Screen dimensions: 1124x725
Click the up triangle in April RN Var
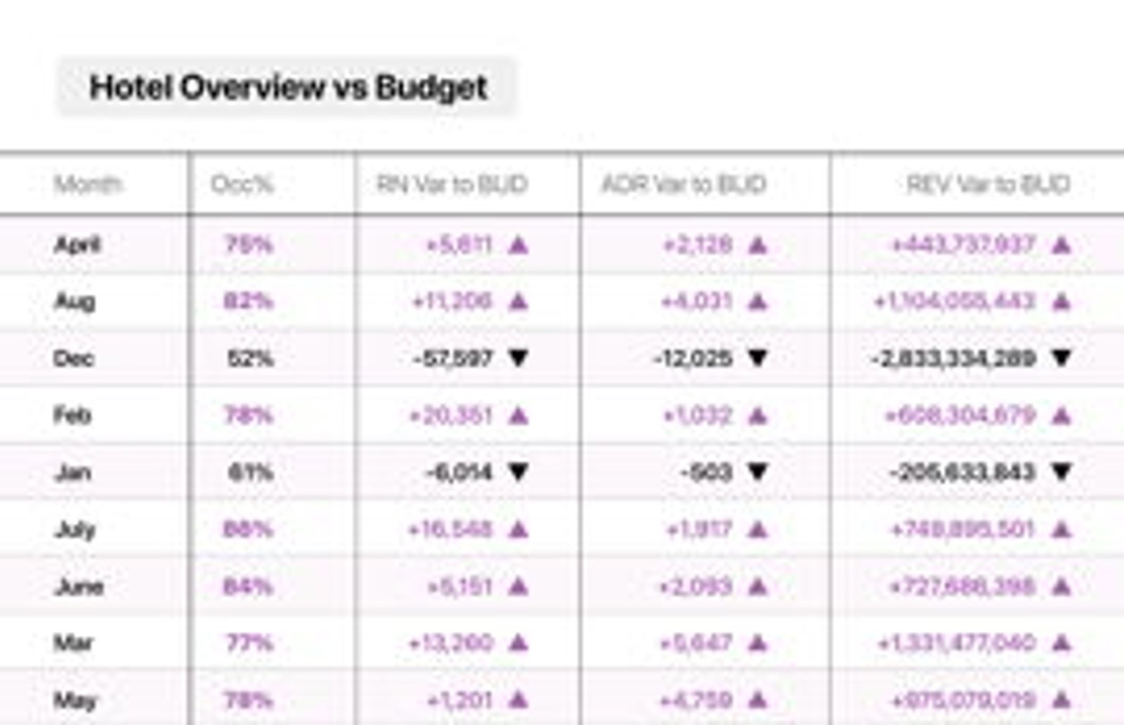coord(518,244)
